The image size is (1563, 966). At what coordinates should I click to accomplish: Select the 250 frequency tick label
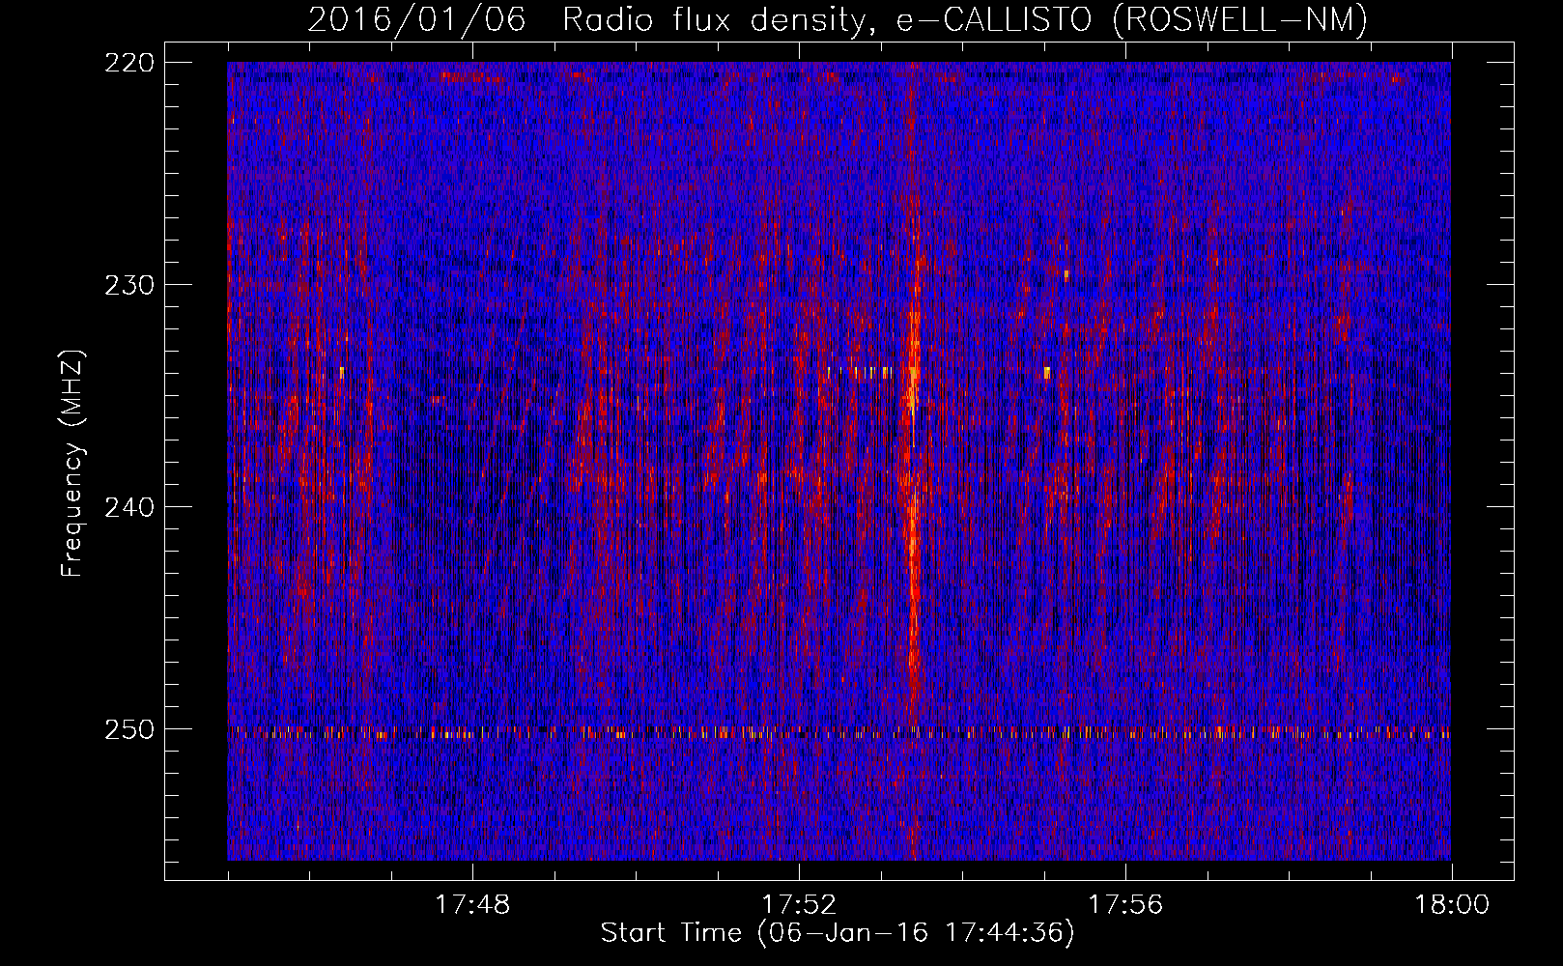pyautogui.click(x=128, y=729)
